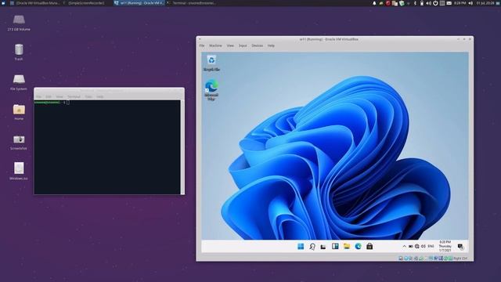Open VirtualBox Help menu
Viewport: 501px width, 282px height.
[x=271, y=45]
